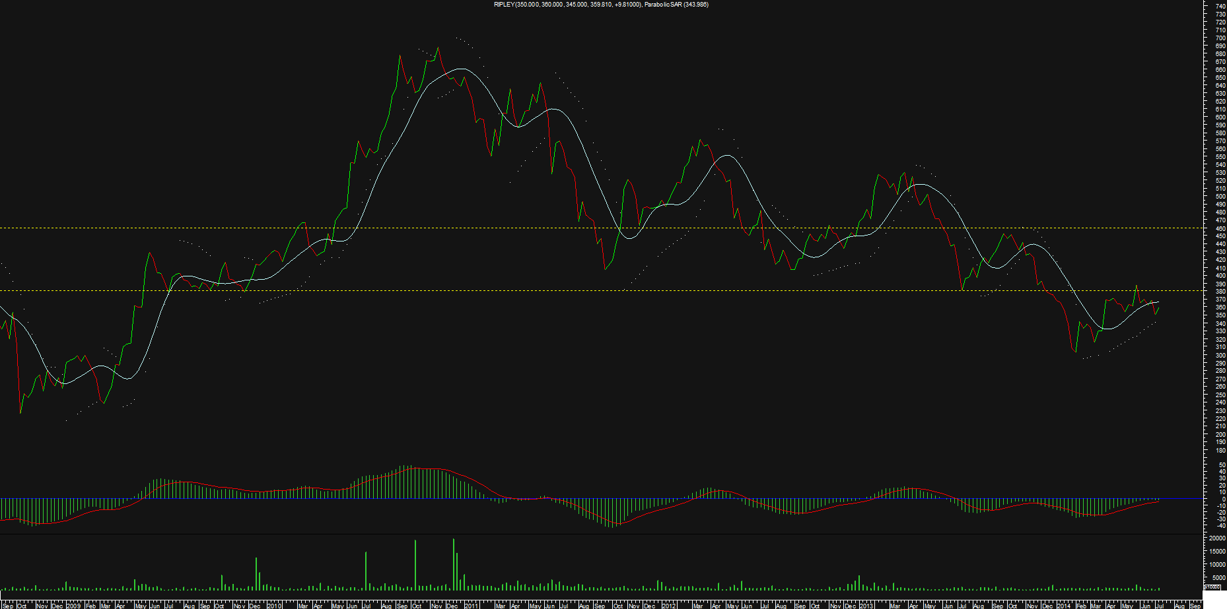Click the 2011 year label on time axis
The image size is (1227, 609).
[x=471, y=606]
